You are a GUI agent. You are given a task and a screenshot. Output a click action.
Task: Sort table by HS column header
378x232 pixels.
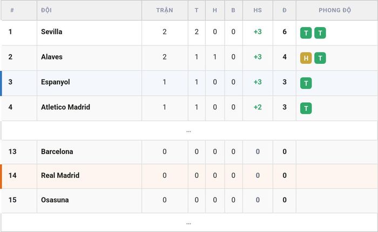point(258,10)
